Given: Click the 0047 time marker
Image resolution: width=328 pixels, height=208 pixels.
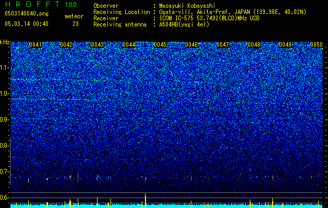Looking at the screenshot, I should point(223,45).
